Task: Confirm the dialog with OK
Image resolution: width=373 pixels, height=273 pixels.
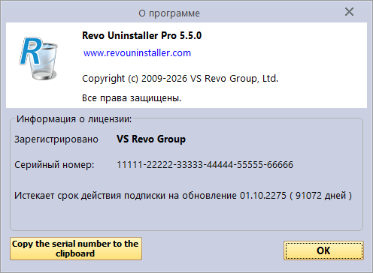Action: tap(323, 250)
